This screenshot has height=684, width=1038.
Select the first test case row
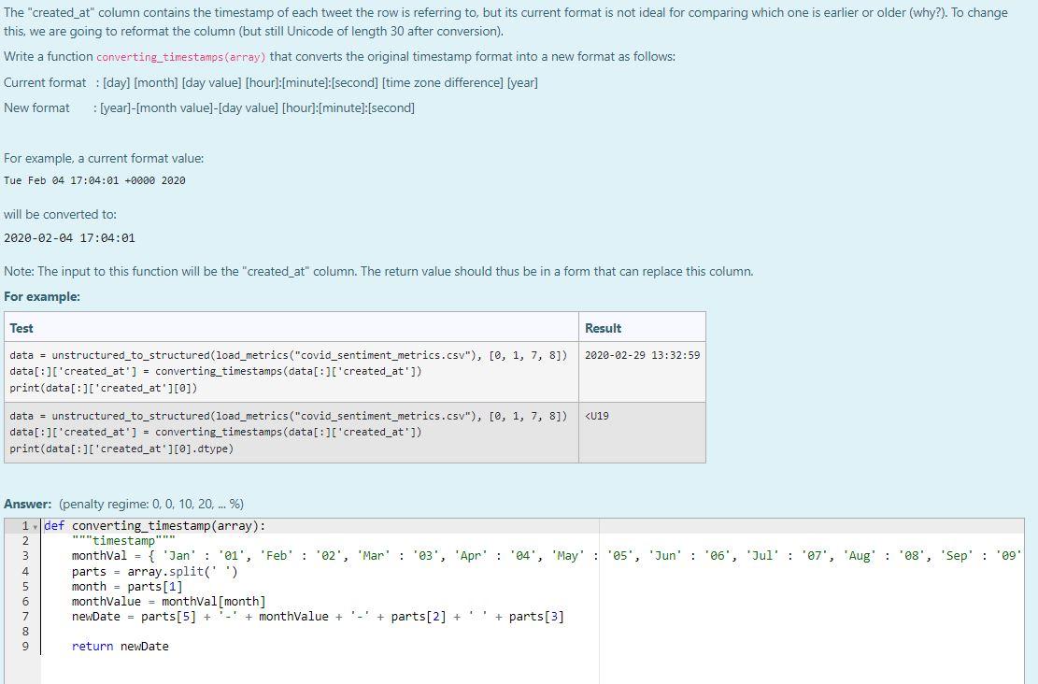[290, 371]
